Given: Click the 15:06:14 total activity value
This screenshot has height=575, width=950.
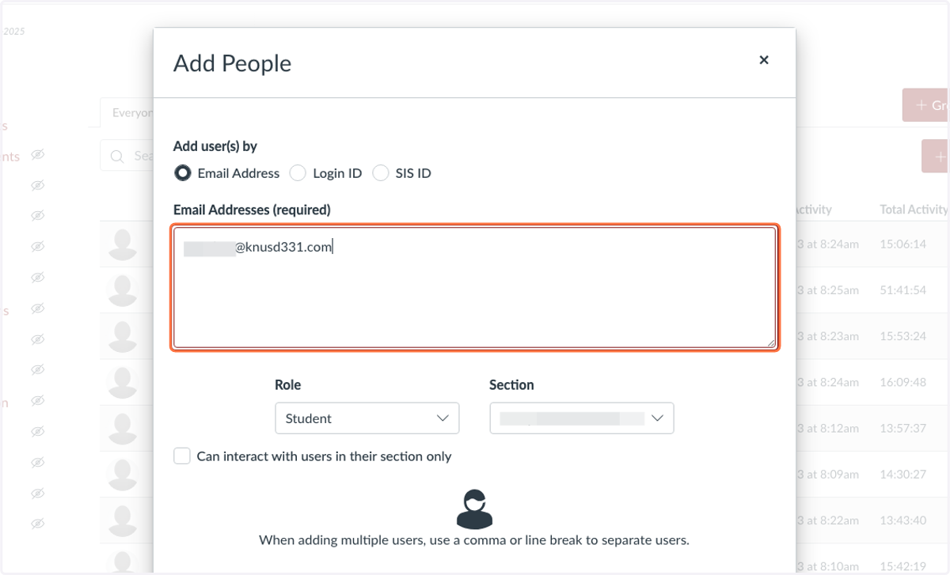Looking at the screenshot, I should coord(902,244).
